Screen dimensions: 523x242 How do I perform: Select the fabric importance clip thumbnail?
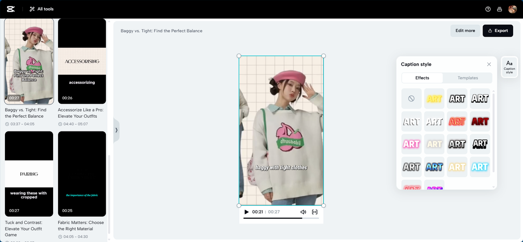(x=82, y=174)
